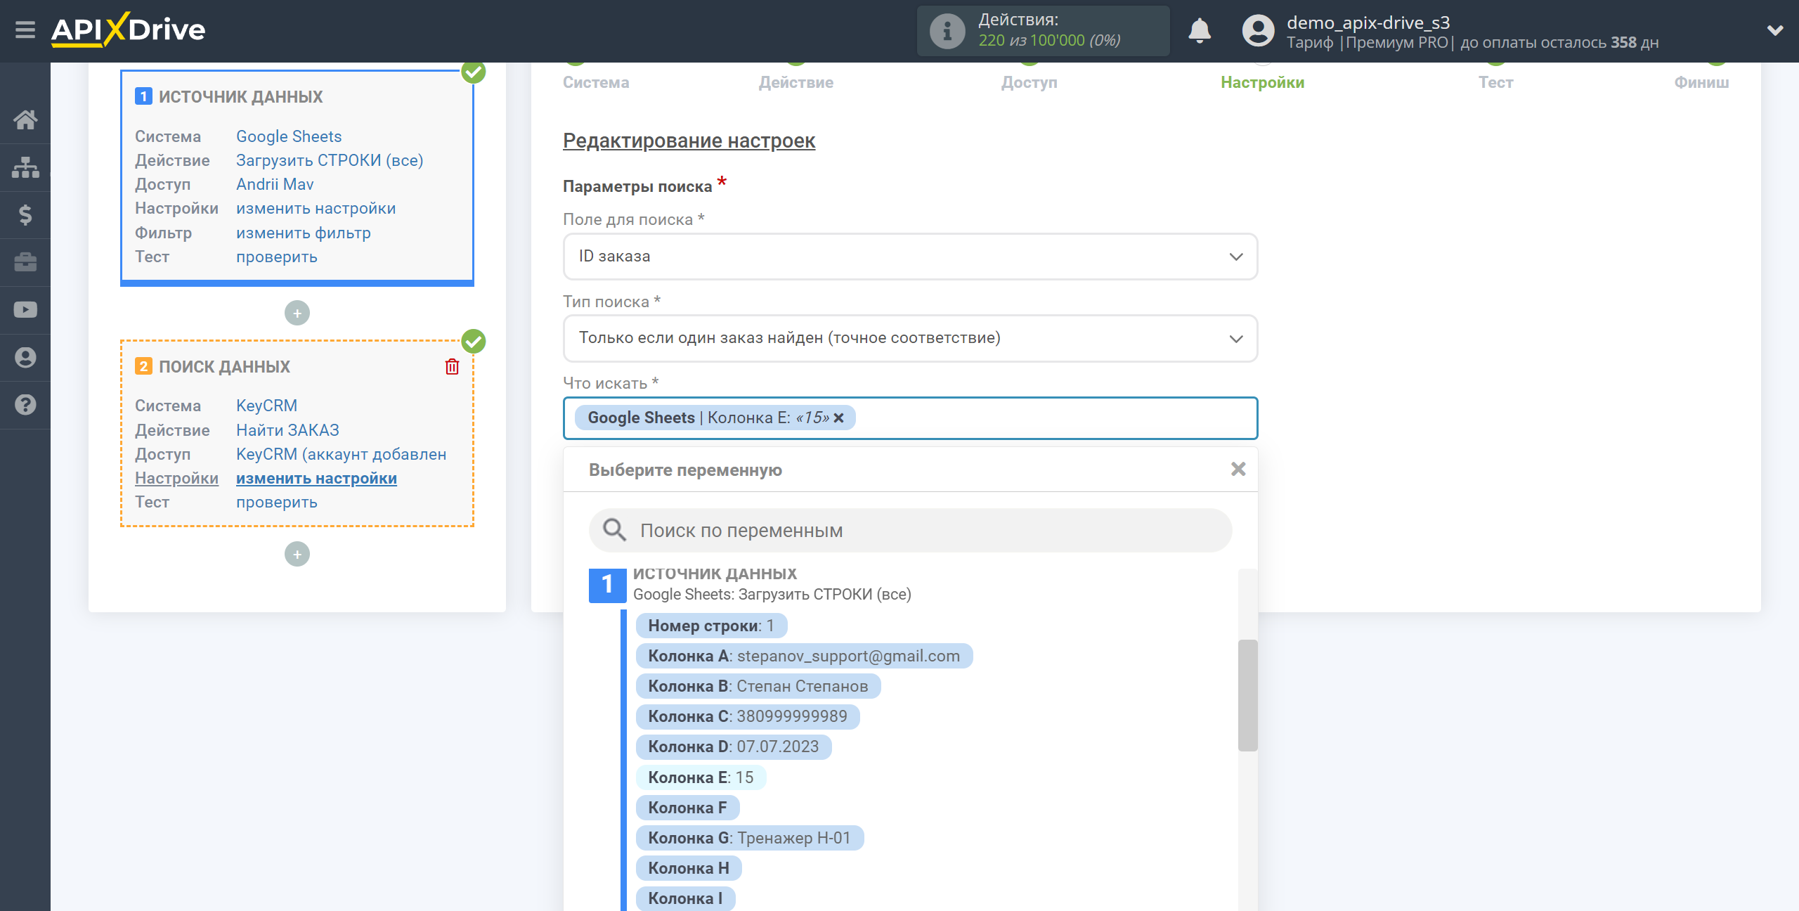Click the Andrii Mav access link
The height and width of the screenshot is (911, 1799).
pyautogui.click(x=275, y=184)
